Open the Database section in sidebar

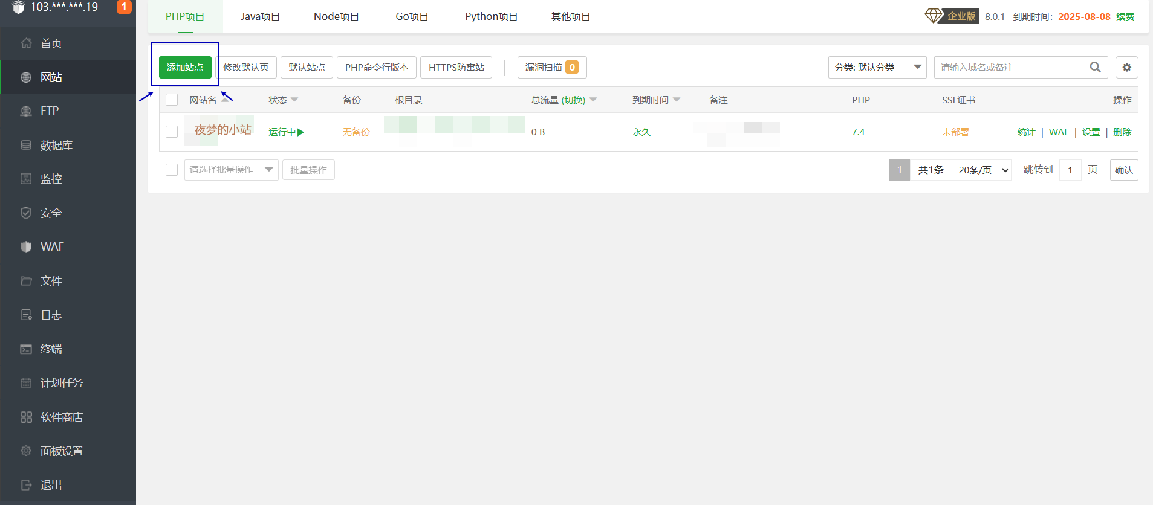click(x=56, y=146)
